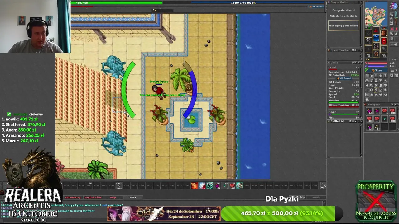Minimize the Quest Tracker panel
Screen dimensions: 399x224
358,50
